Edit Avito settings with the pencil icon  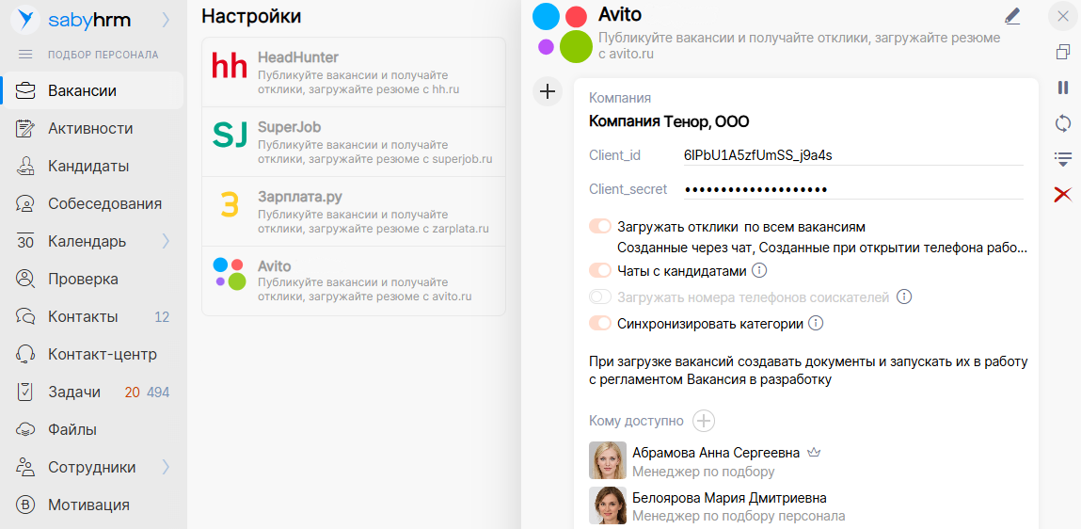pos(1012,17)
